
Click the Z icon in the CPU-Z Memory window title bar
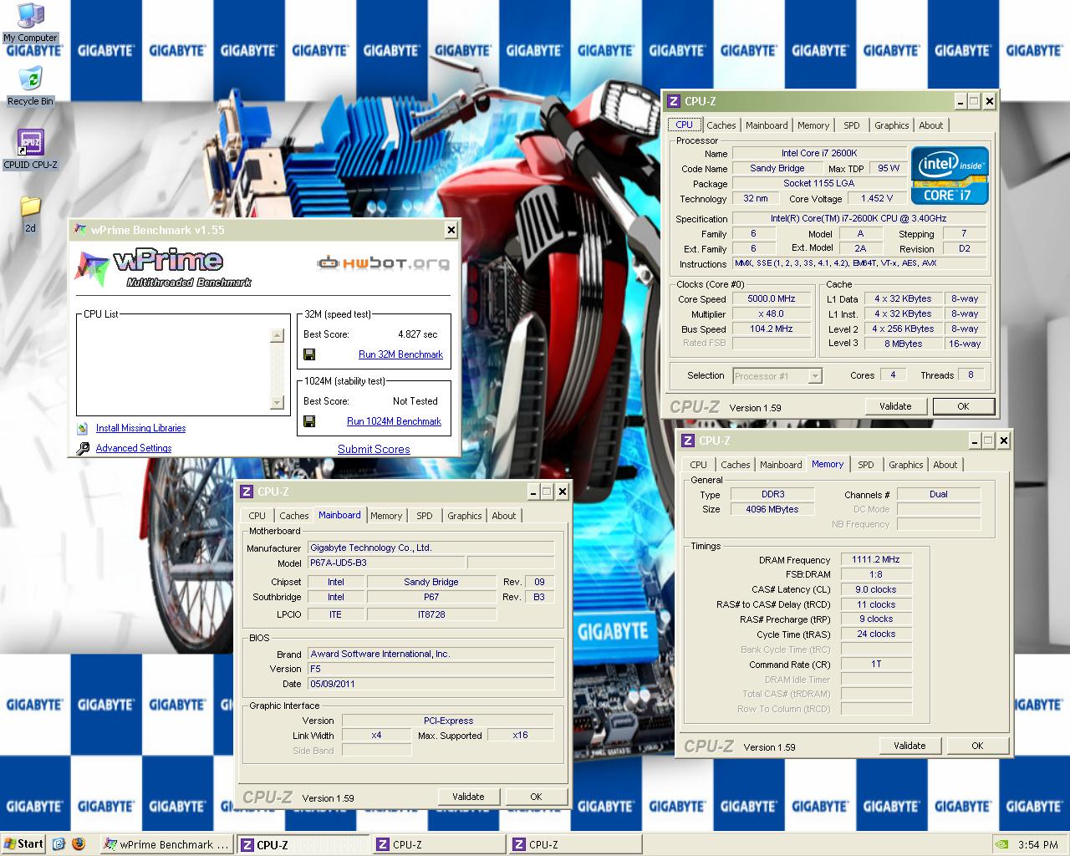click(688, 441)
